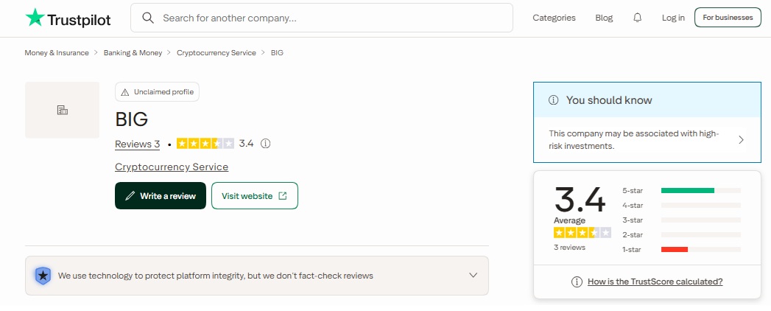
Task: Filter reviews by 1-star bar
Action: [x=681, y=250]
